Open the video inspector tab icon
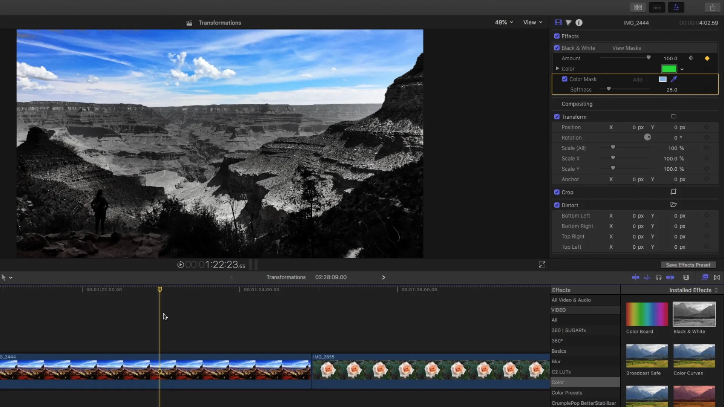Viewport: 724px width, 407px height. coord(558,23)
